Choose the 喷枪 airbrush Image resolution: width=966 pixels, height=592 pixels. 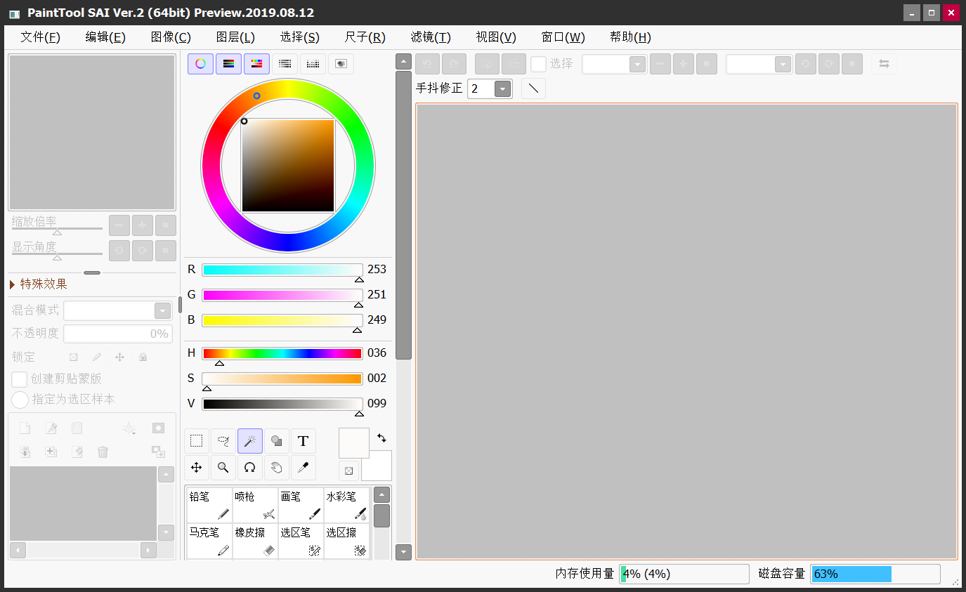[x=255, y=506]
